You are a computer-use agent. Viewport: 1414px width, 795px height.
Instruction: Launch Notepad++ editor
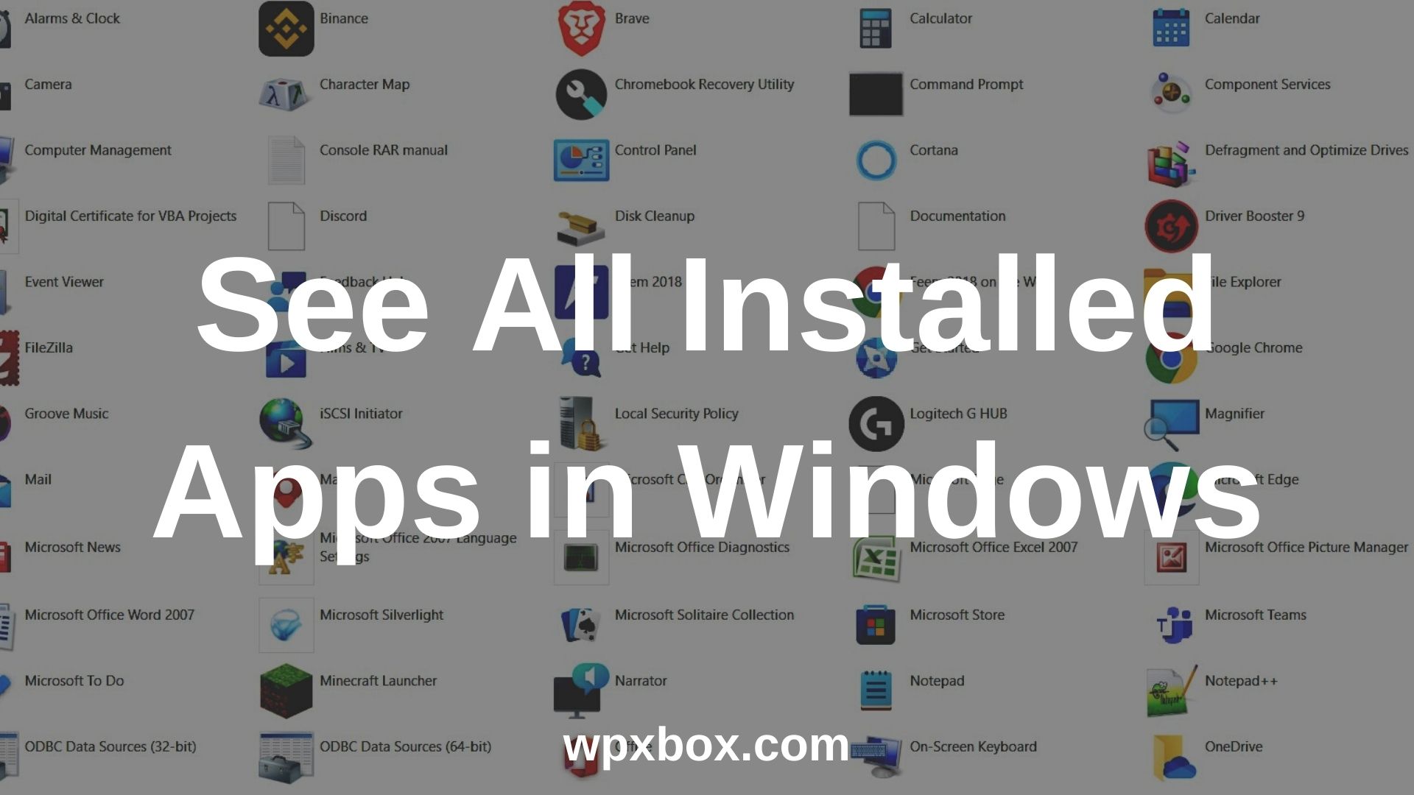tap(1169, 689)
